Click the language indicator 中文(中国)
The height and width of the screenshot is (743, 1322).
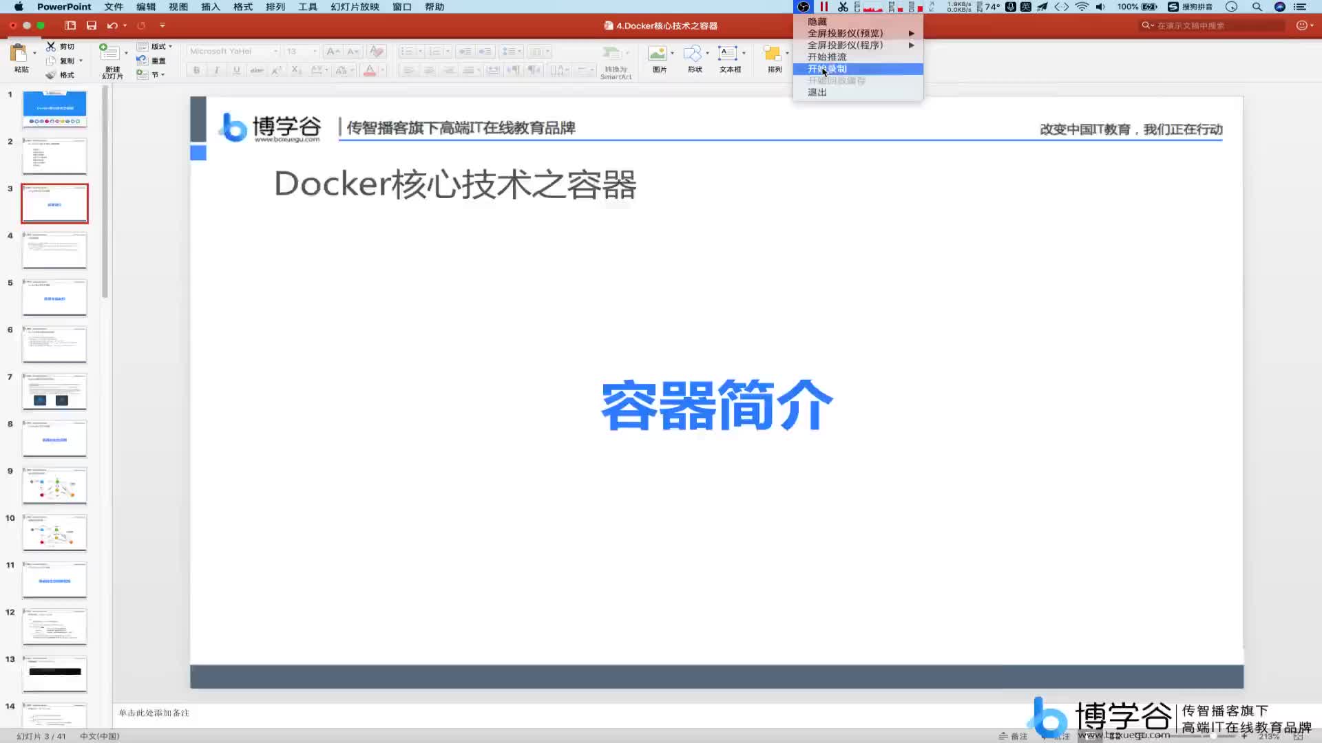point(99,736)
